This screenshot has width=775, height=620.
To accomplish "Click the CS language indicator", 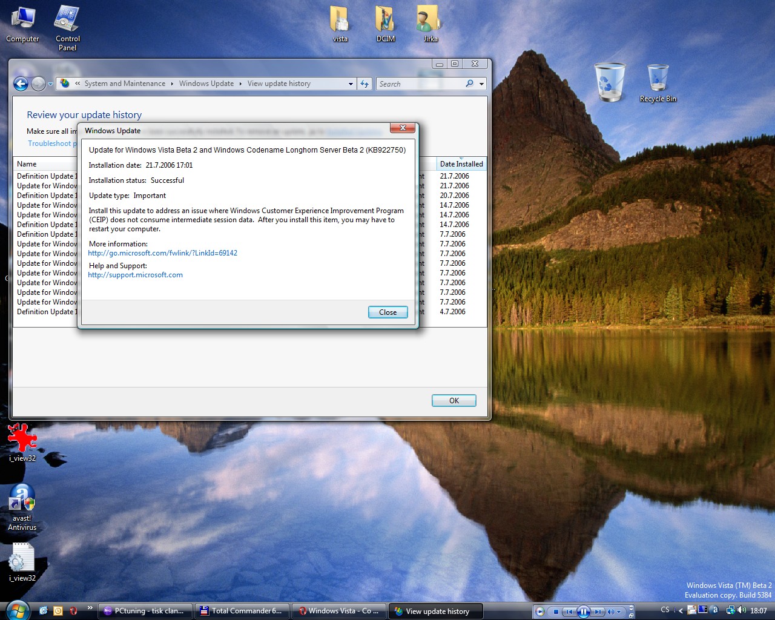I will 665,610.
